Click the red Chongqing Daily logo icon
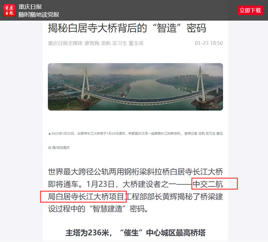268x242 pixels. click(9, 10)
